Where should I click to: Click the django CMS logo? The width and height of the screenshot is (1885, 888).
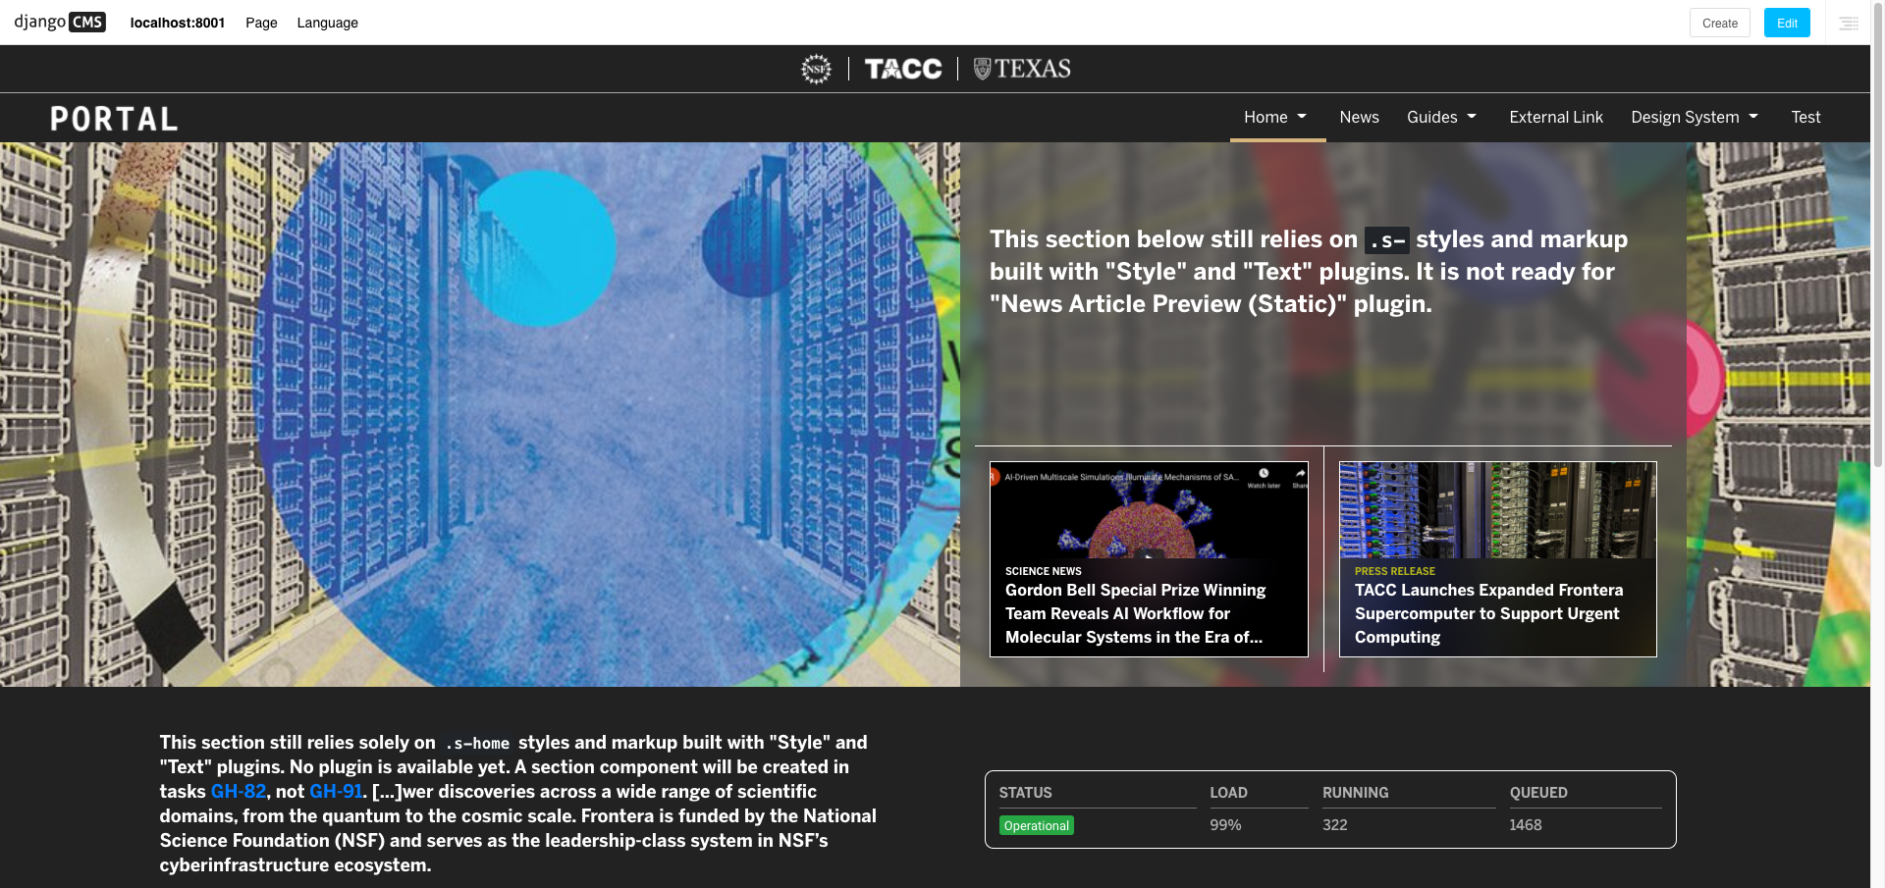click(60, 22)
